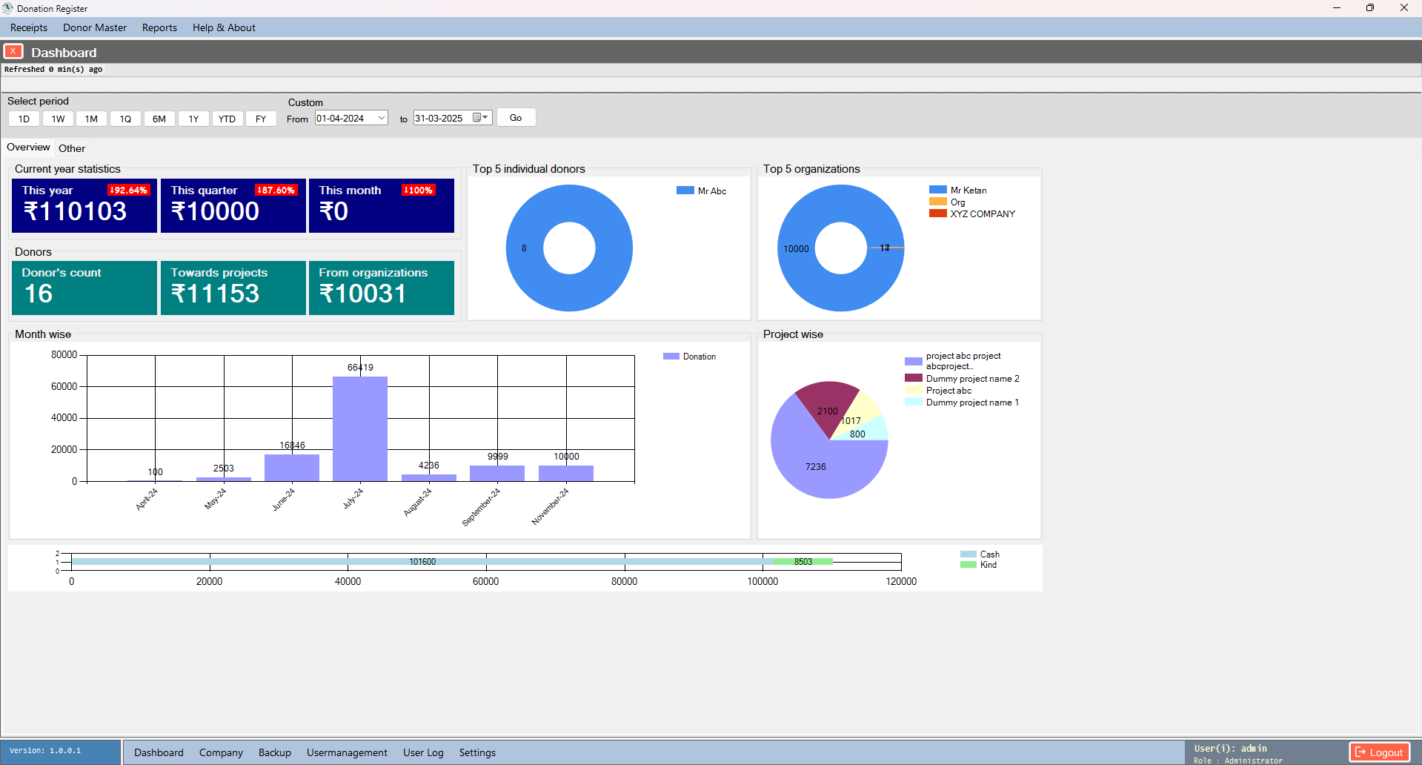Click the July-24 bar in Month wise chart
This screenshot has width=1422, height=765.
[360, 428]
